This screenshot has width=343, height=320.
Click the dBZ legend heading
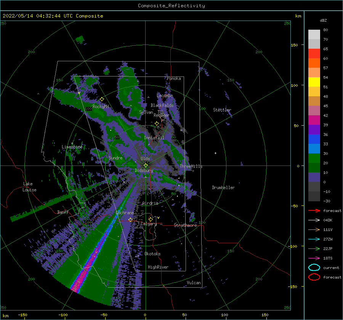323,20
